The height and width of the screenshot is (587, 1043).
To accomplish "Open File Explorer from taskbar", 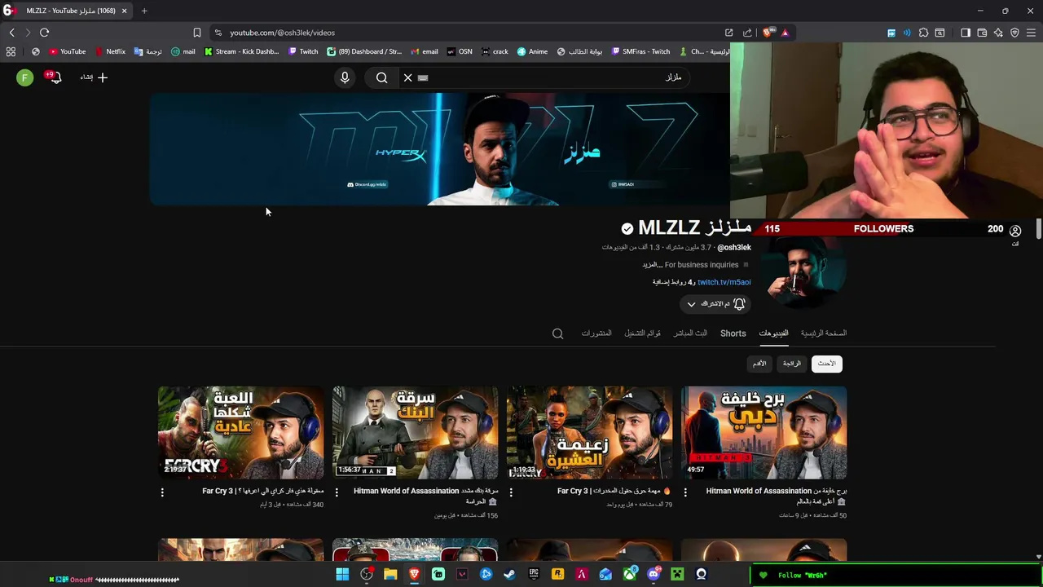I will pos(390,575).
